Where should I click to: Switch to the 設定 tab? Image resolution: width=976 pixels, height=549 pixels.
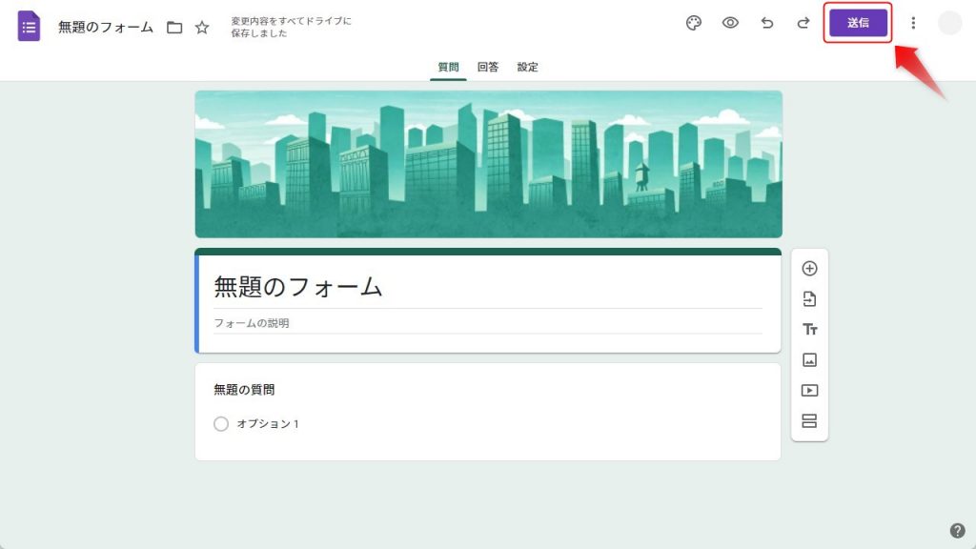click(527, 68)
